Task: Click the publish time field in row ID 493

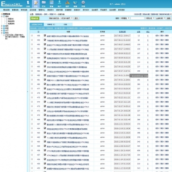Action: [122, 40]
